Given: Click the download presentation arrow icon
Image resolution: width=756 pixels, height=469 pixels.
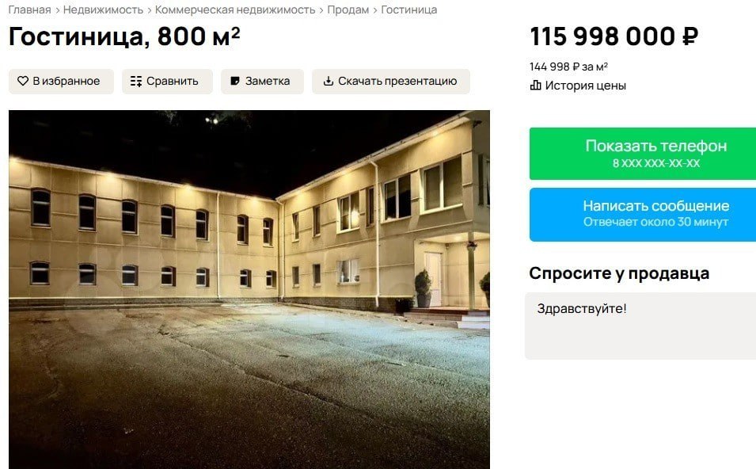Looking at the screenshot, I should click(x=328, y=81).
